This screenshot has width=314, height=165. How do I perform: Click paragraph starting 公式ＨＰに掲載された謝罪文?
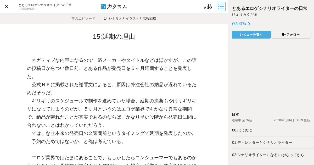(112, 89)
